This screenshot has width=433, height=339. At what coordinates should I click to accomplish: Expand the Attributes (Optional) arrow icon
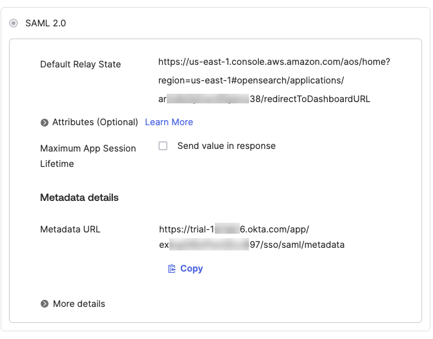click(x=44, y=122)
